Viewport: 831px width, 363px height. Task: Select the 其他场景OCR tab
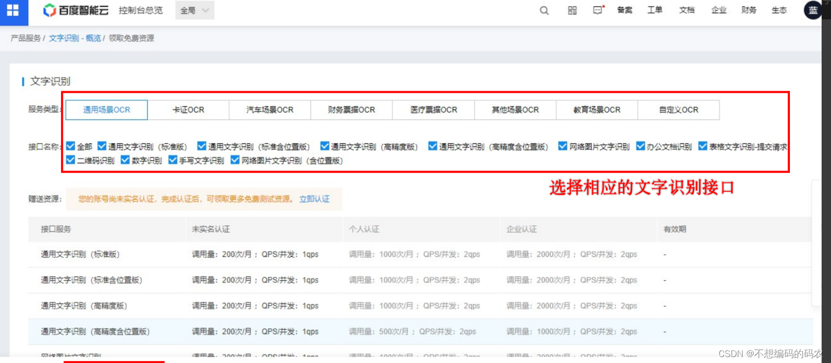coord(515,110)
